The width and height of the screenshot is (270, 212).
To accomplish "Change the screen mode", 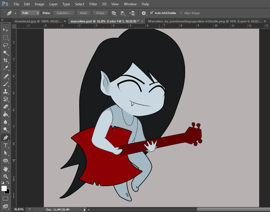I will 6,206.
